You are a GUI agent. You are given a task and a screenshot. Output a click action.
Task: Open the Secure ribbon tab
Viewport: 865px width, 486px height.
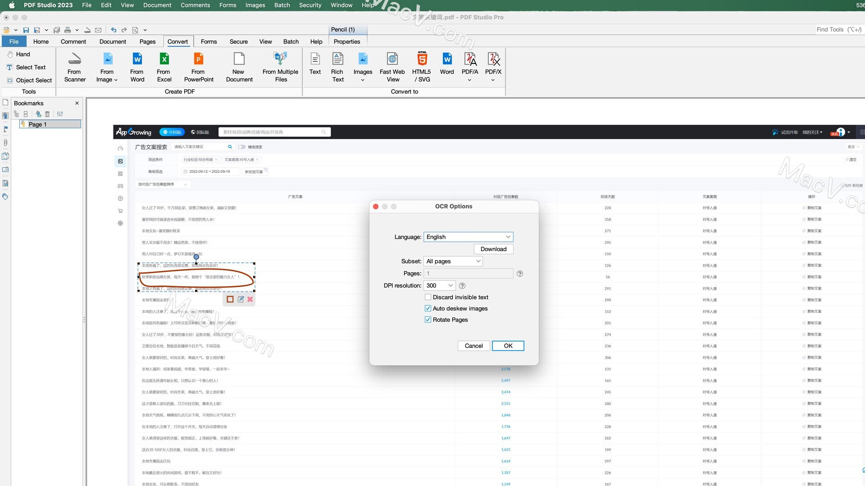tap(239, 41)
